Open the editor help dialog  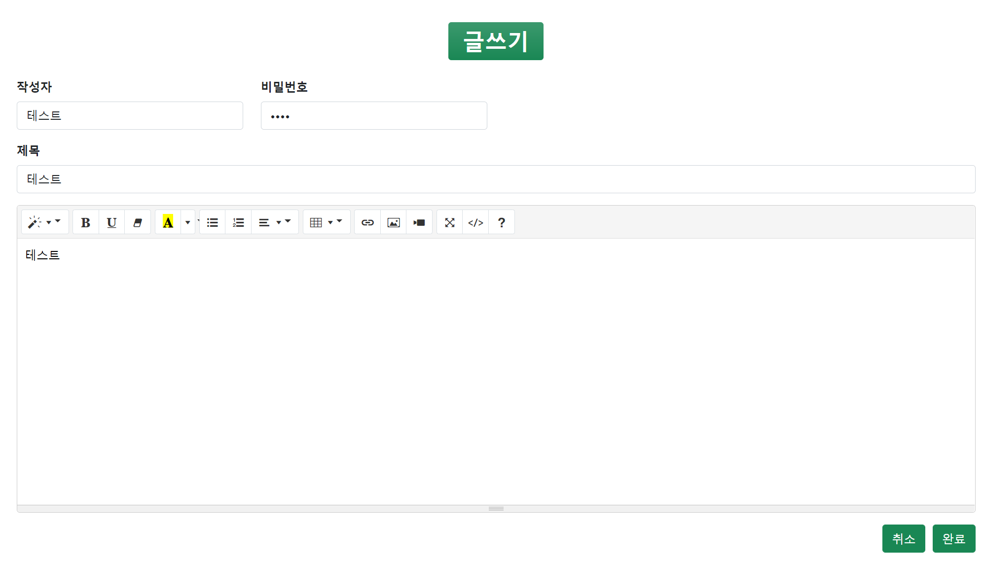[502, 222]
